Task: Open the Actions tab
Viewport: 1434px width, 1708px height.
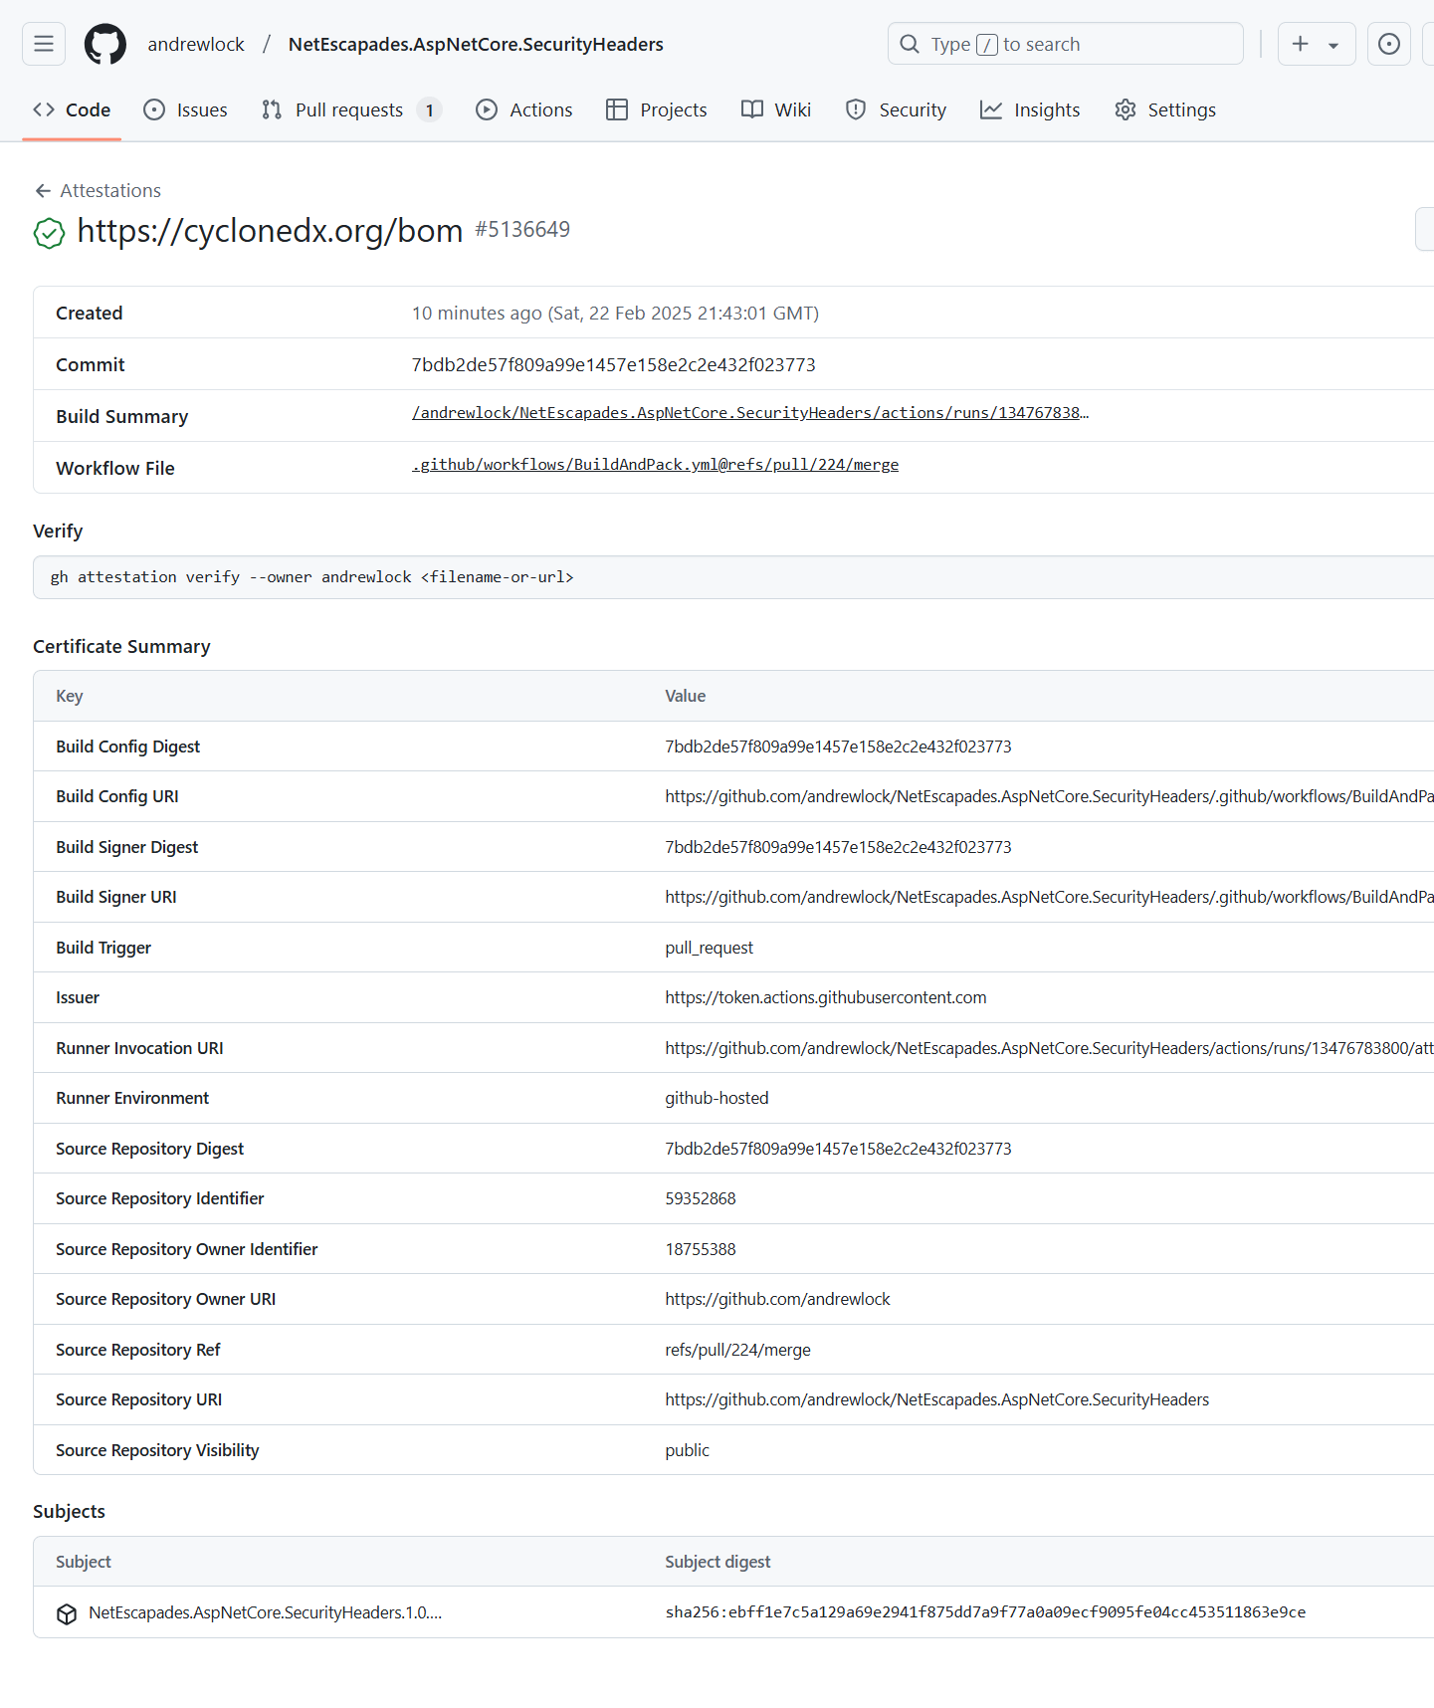Action: pyautogui.click(x=524, y=109)
